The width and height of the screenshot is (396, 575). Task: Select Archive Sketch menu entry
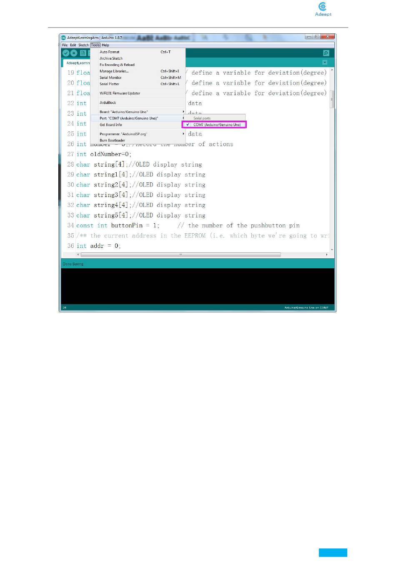pos(138,58)
